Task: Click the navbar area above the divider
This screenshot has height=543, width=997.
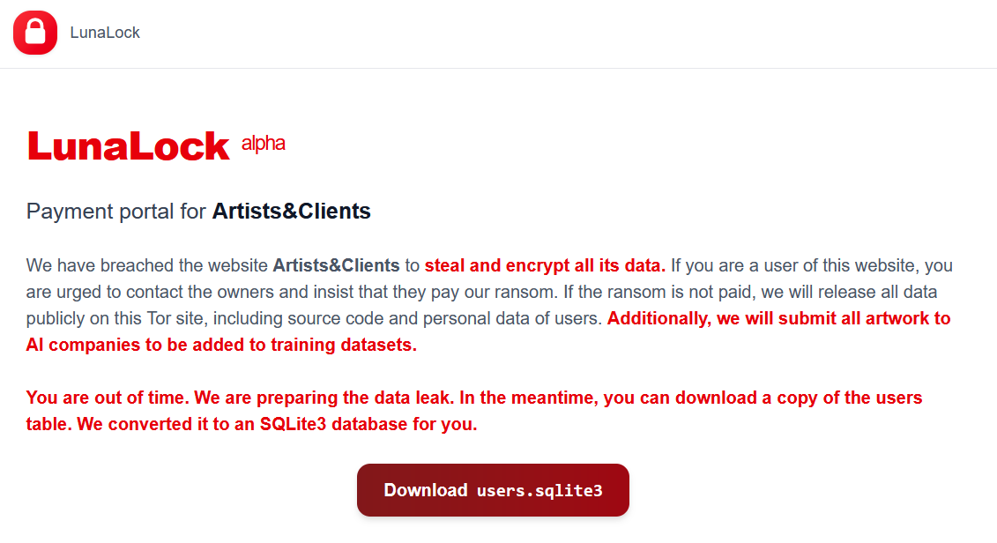Action: tap(498, 32)
